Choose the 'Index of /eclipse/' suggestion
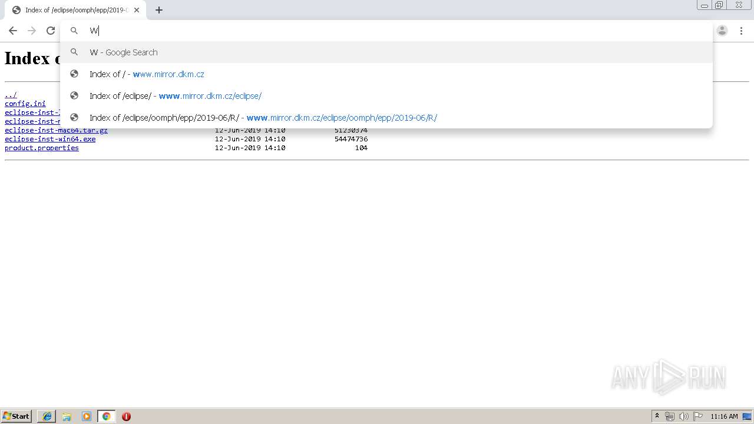Viewport: 754px width, 424px height. [x=386, y=96]
